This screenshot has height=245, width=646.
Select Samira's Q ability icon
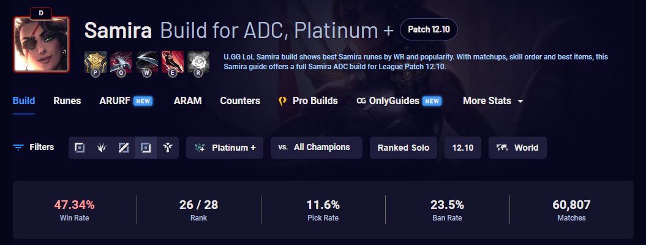[121, 62]
